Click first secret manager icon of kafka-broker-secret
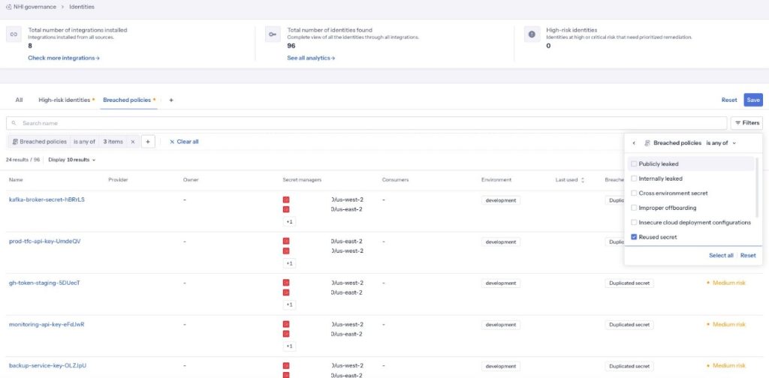This screenshot has height=378, width=769. [x=286, y=199]
